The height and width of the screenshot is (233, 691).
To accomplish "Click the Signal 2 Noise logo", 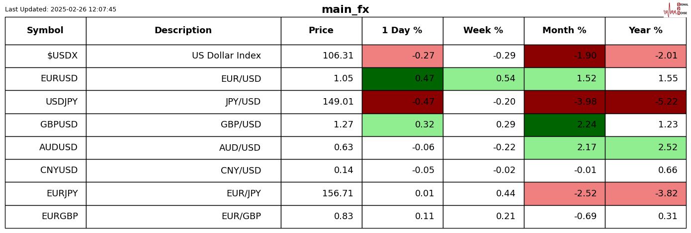I will (676, 9).
